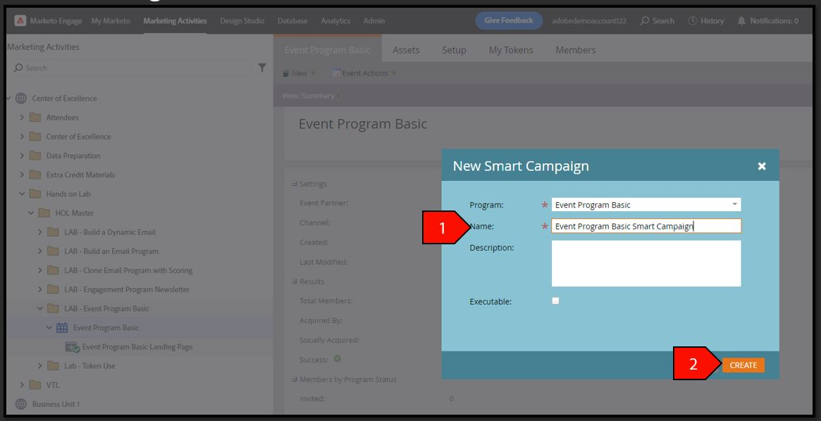Open the New dropdown menu
The width and height of the screenshot is (821, 421).
coord(299,73)
